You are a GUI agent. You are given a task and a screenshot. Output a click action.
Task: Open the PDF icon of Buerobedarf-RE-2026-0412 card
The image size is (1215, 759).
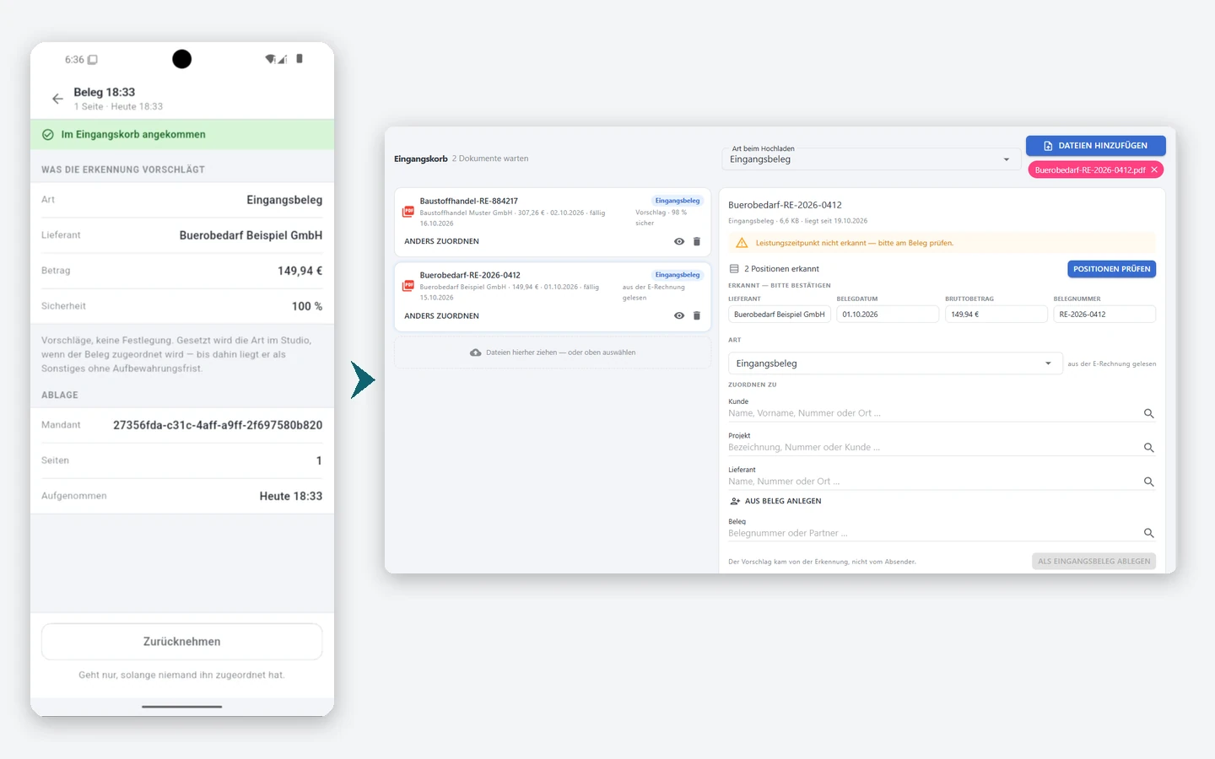(408, 286)
